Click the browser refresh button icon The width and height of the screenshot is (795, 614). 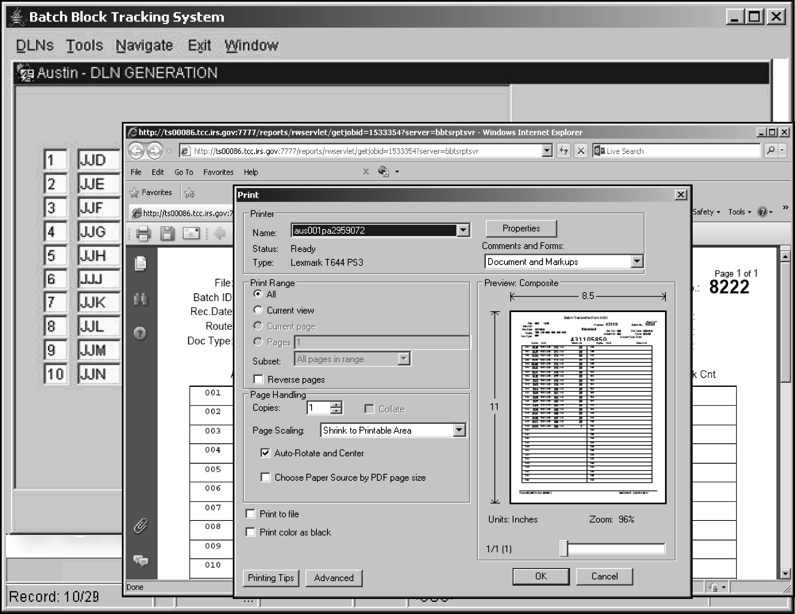pyautogui.click(x=563, y=151)
